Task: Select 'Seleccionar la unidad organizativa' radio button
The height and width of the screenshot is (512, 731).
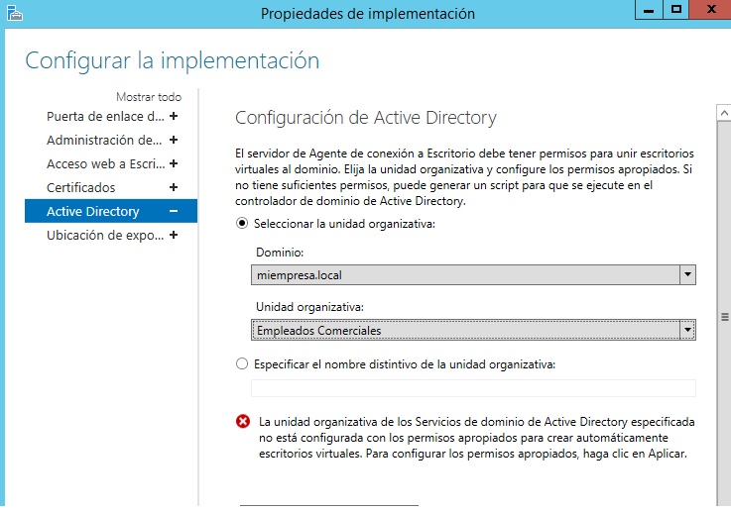Action: tap(242, 224)
